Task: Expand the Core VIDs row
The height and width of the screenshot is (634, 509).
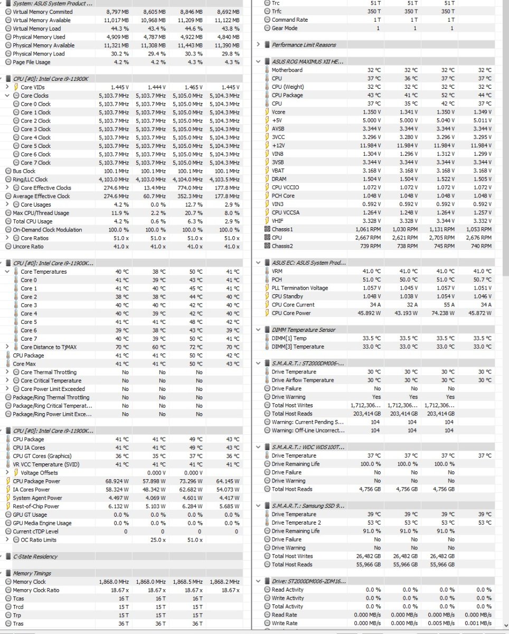Action: [x=7, y=87]
